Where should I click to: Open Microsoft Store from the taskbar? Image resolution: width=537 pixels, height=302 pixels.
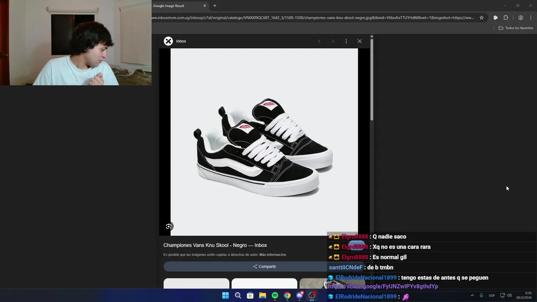tap(250, 296)
